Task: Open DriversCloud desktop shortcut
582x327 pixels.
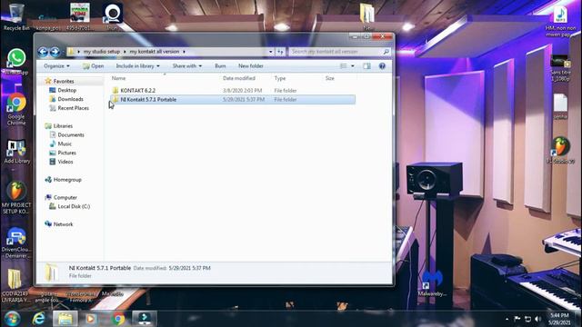Action: [x=16, y=243]
